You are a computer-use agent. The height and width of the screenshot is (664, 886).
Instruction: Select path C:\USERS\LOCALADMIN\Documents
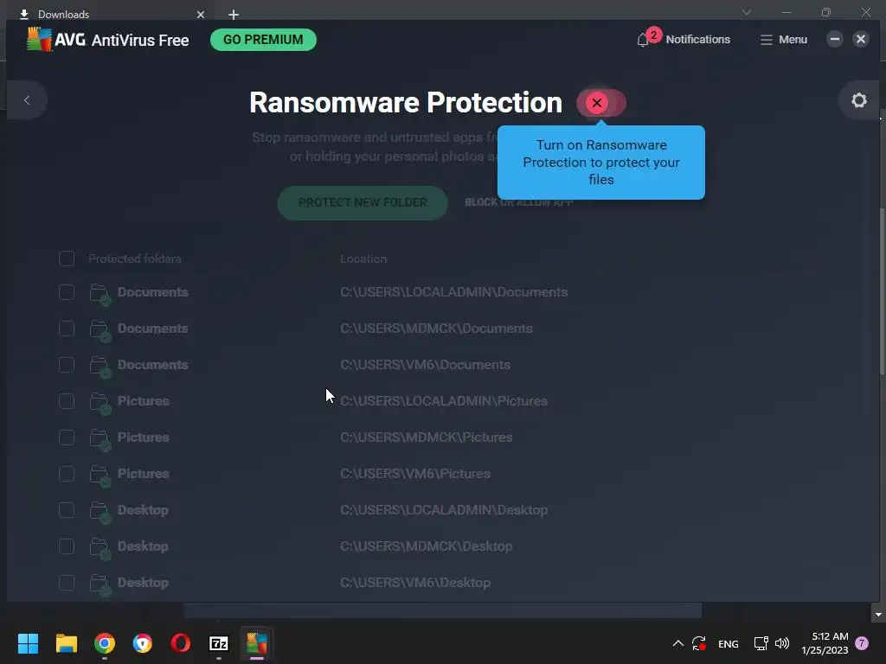(453, 292)
